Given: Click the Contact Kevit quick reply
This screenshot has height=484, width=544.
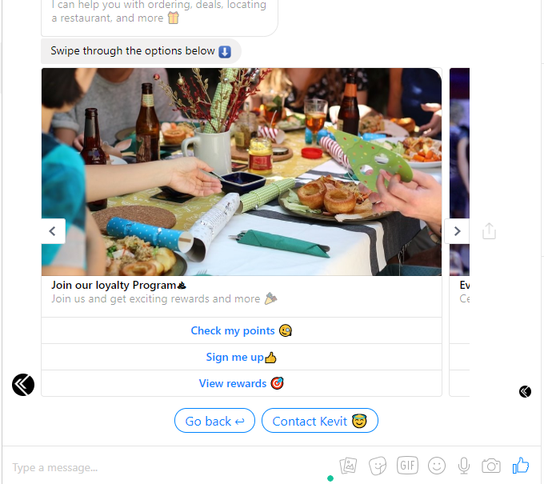Looking at the screenshot, I should point(319,421).
